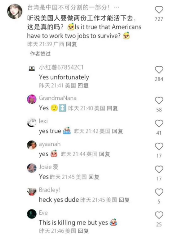Viewport: 194px width, 239px height.
Task: Like lexi's 'yes true' reply
Action: pos(159,124)
